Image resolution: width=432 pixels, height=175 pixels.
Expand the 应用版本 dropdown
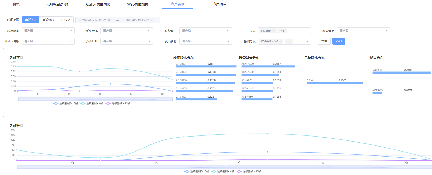48,31
